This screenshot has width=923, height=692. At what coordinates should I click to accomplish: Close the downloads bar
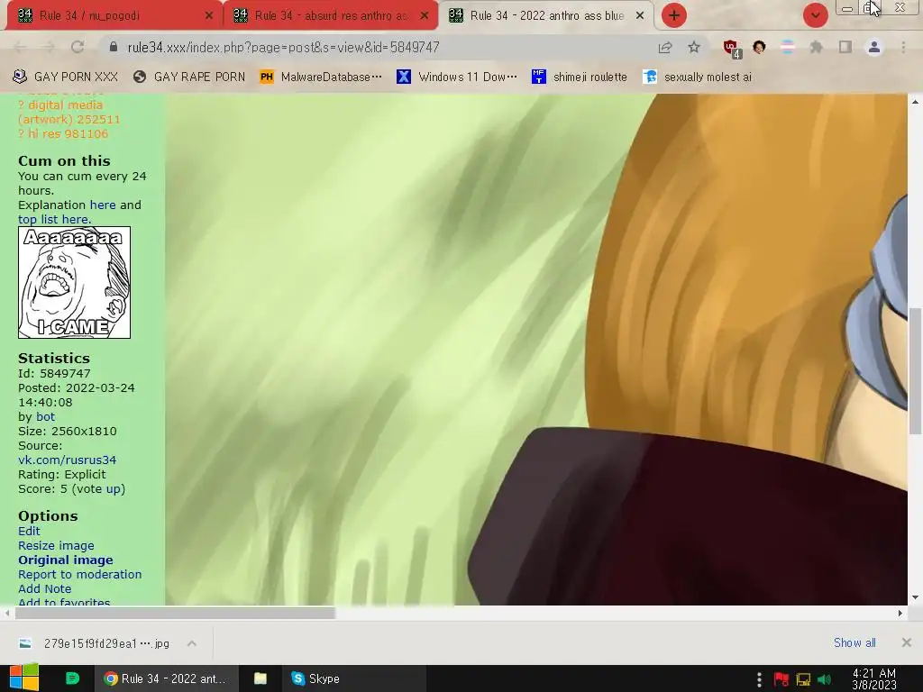click(907, 642)
